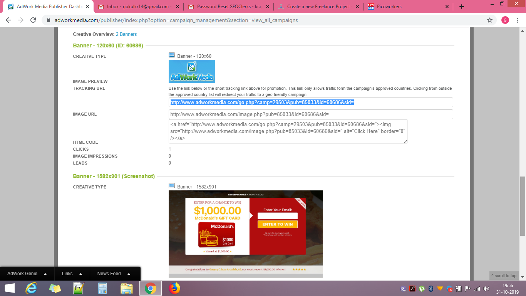Click the scroll to top button
Screen dimensions: 526x296
504,276
